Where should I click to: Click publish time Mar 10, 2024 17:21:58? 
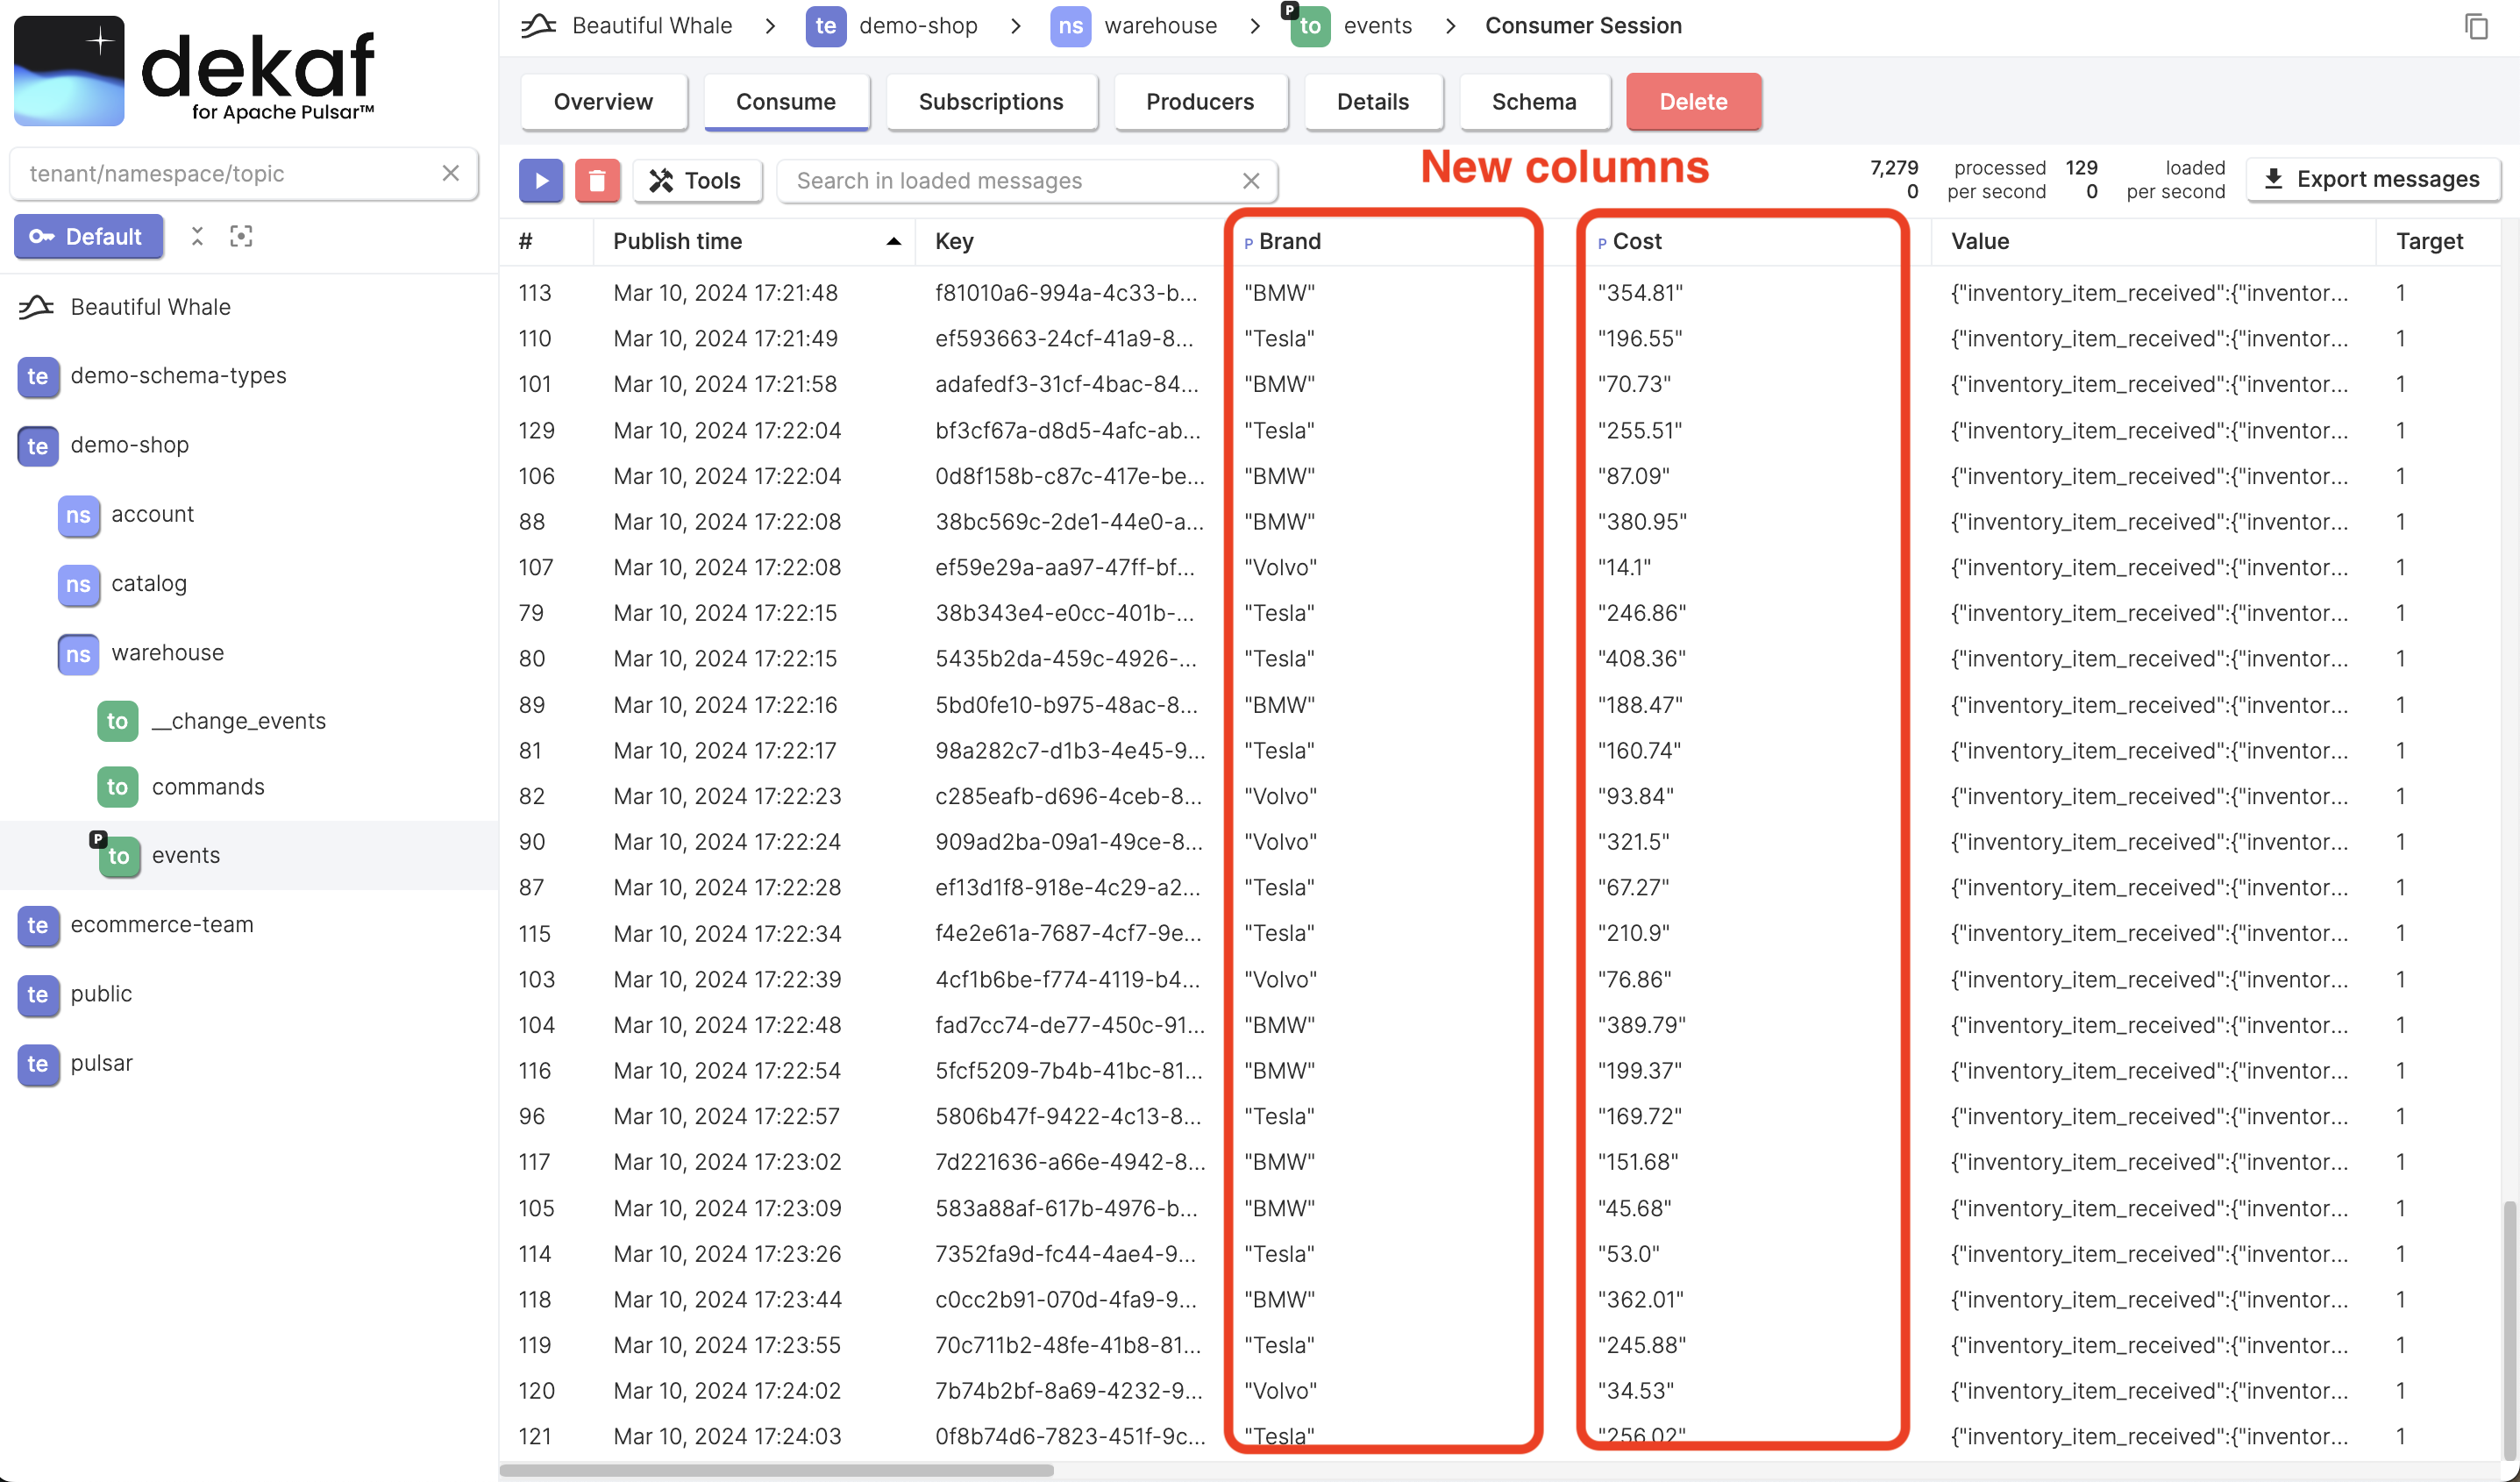pyautogui.click(x=725, y=384)
